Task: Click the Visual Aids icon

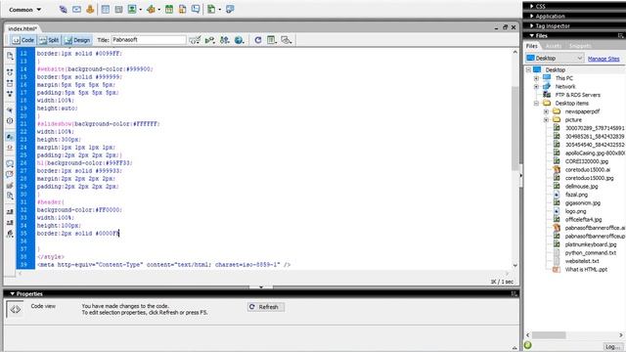Action: [287, 40]
